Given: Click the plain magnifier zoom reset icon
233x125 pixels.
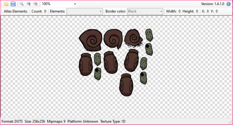Looking at the screenshot, I should click(21, 4).
